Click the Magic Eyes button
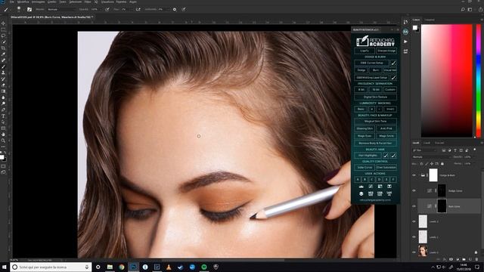The width and height of the screenshot is (484, 272). (365, 136)
